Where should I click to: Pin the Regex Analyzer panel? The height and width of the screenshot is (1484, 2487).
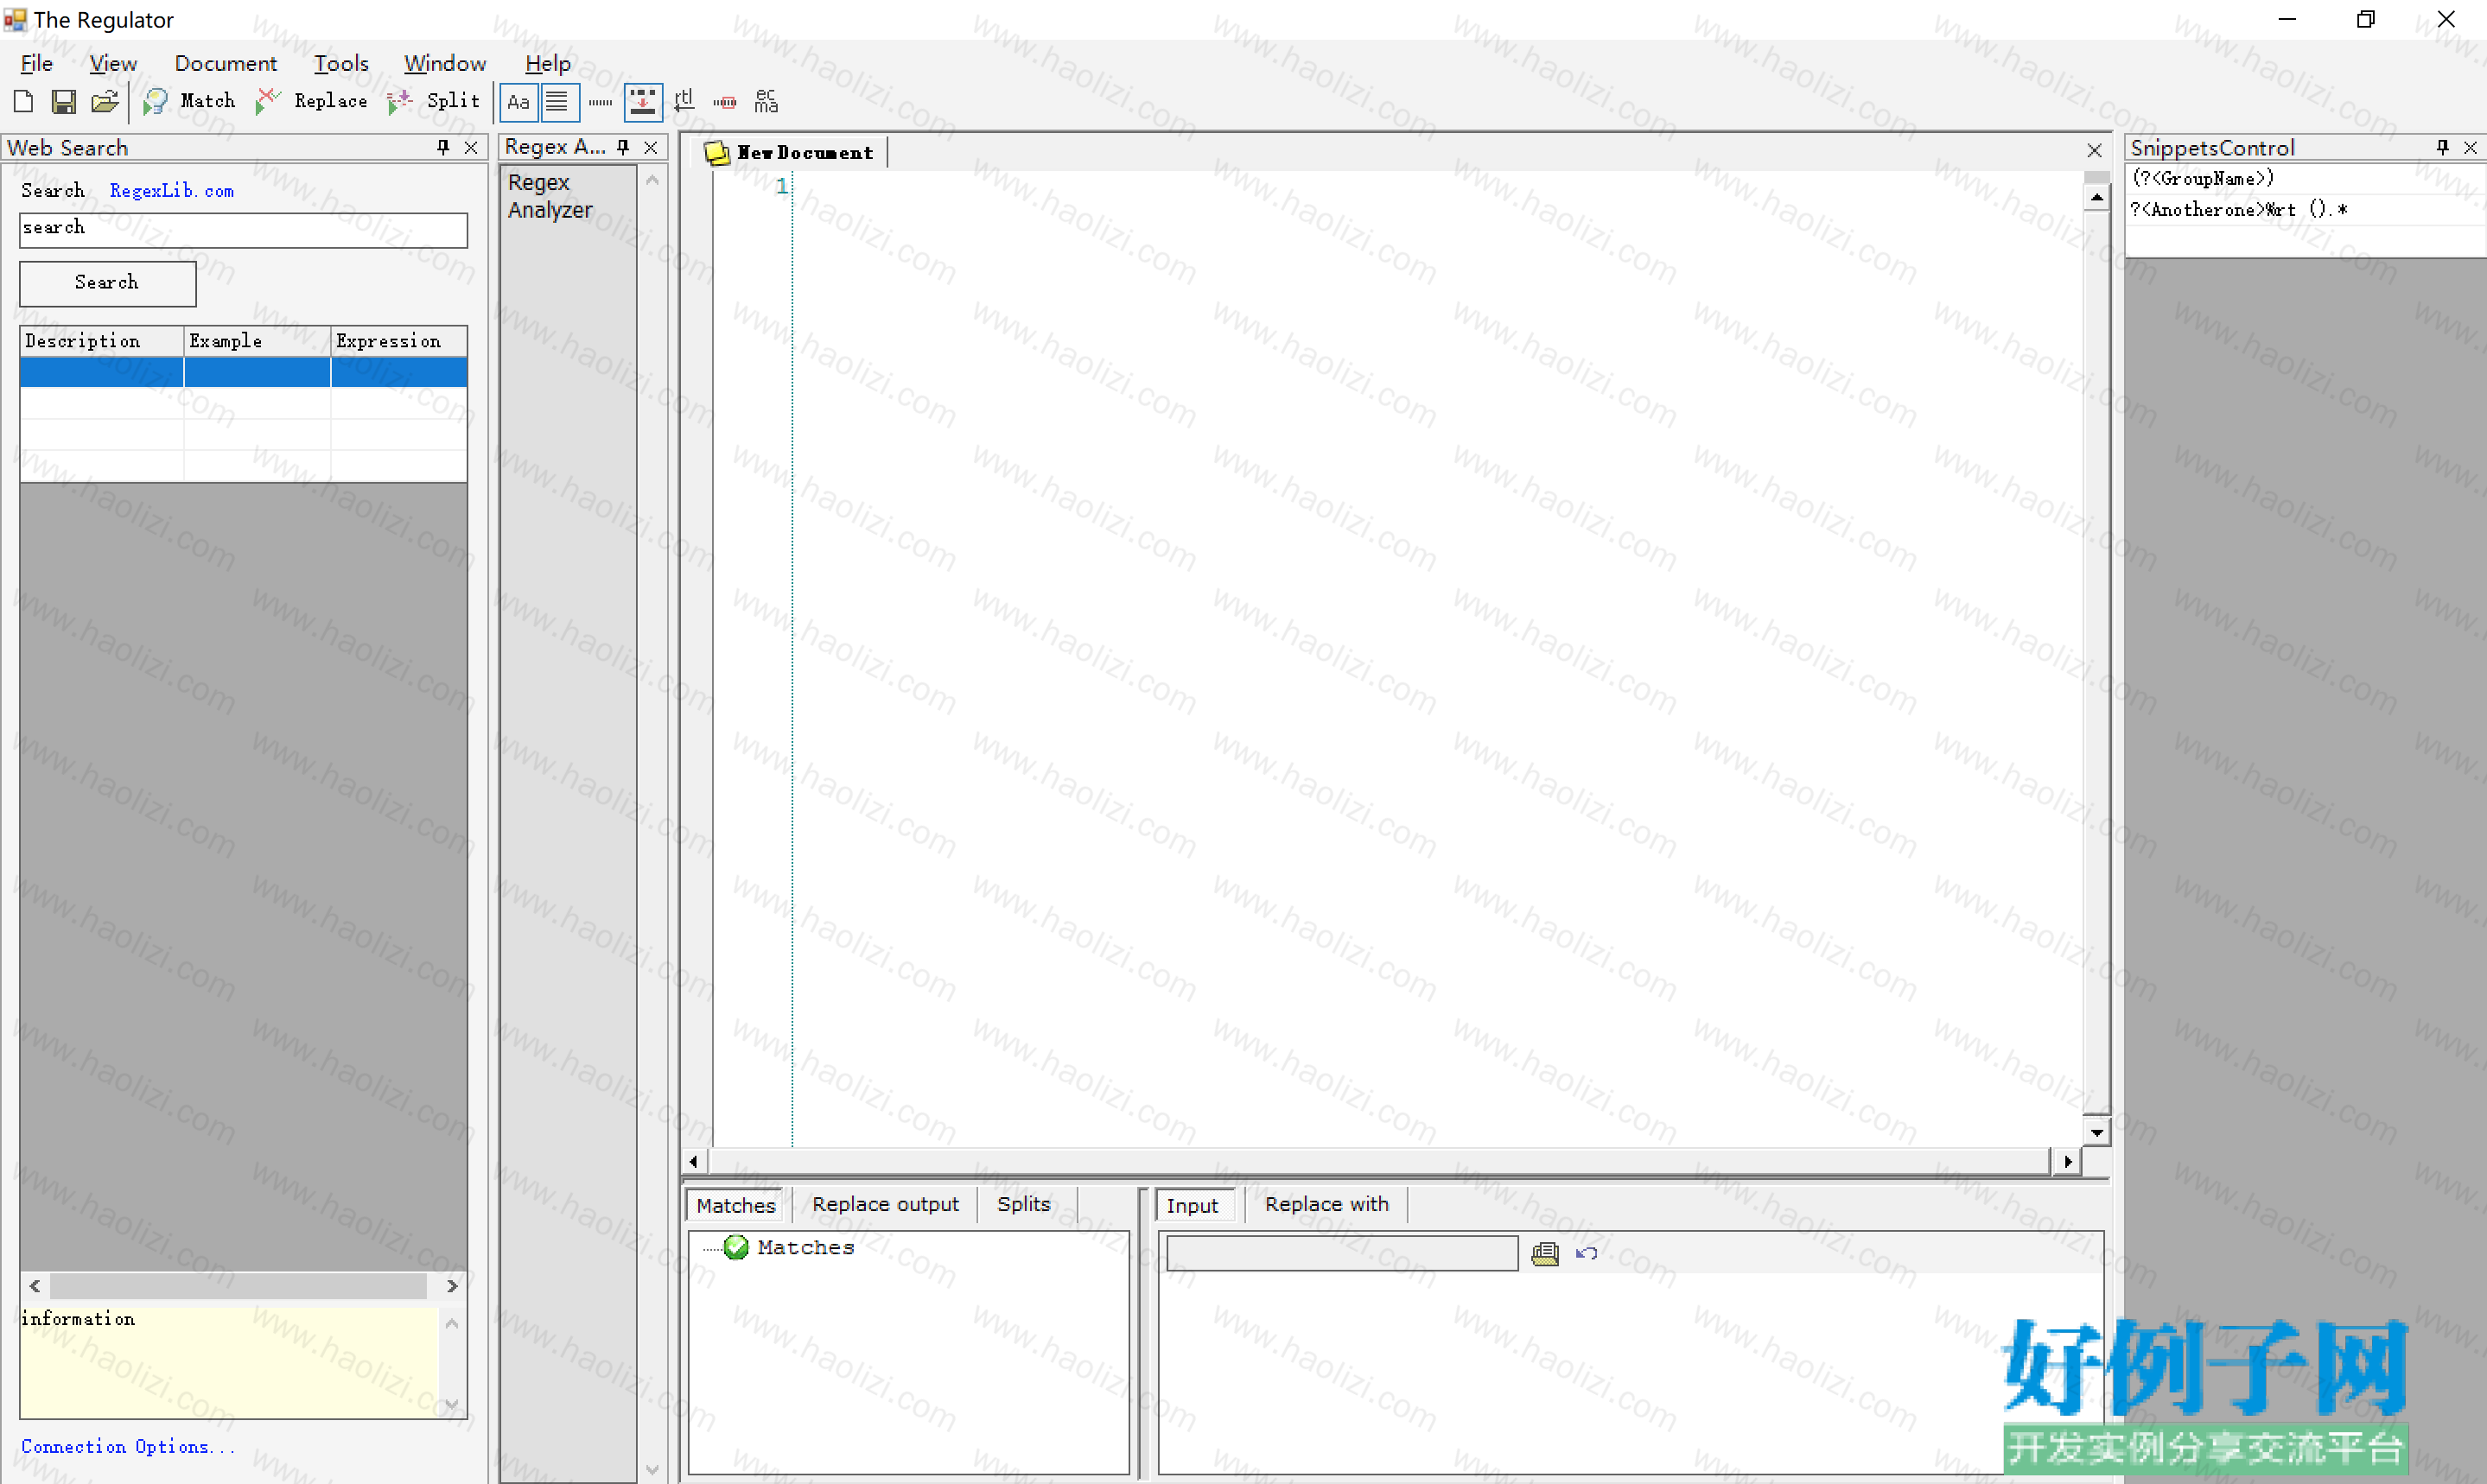click(x=623, y=147)
